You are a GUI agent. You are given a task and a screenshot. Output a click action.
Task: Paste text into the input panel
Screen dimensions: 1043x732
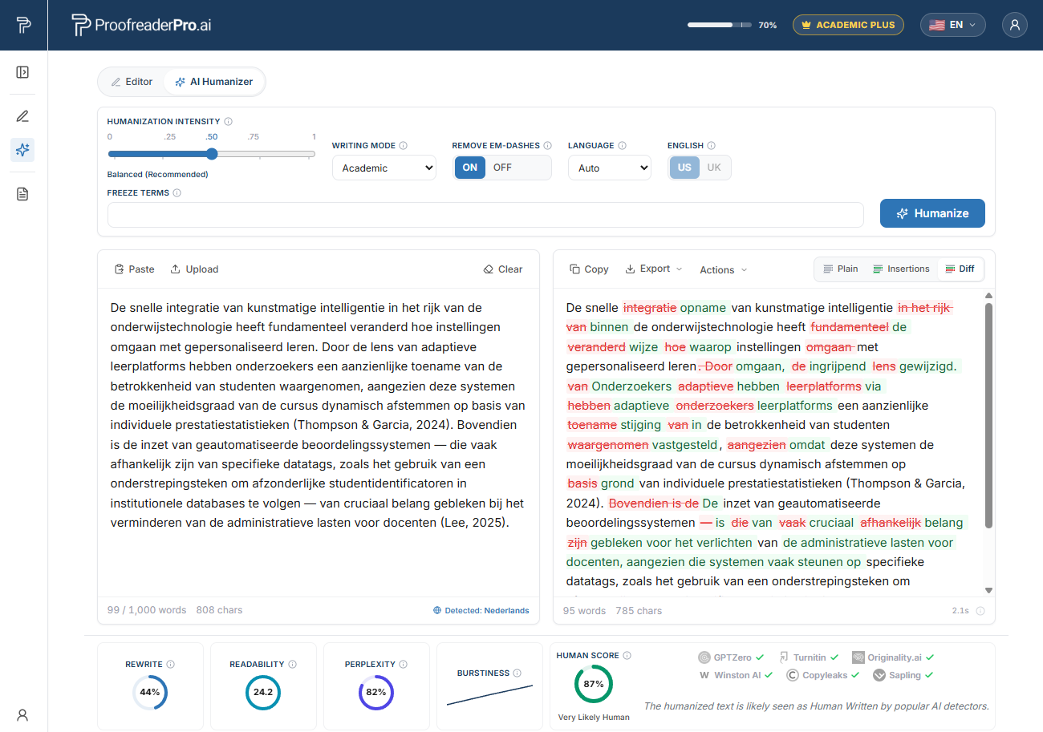coord(134,269)
